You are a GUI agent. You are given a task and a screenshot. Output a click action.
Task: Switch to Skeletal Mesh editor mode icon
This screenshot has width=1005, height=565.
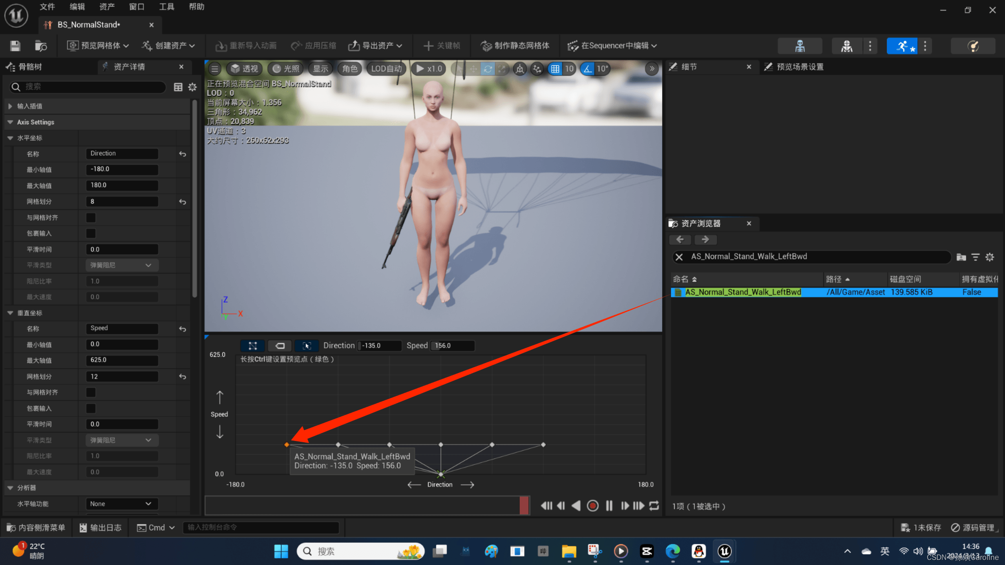tap(847, 46)
